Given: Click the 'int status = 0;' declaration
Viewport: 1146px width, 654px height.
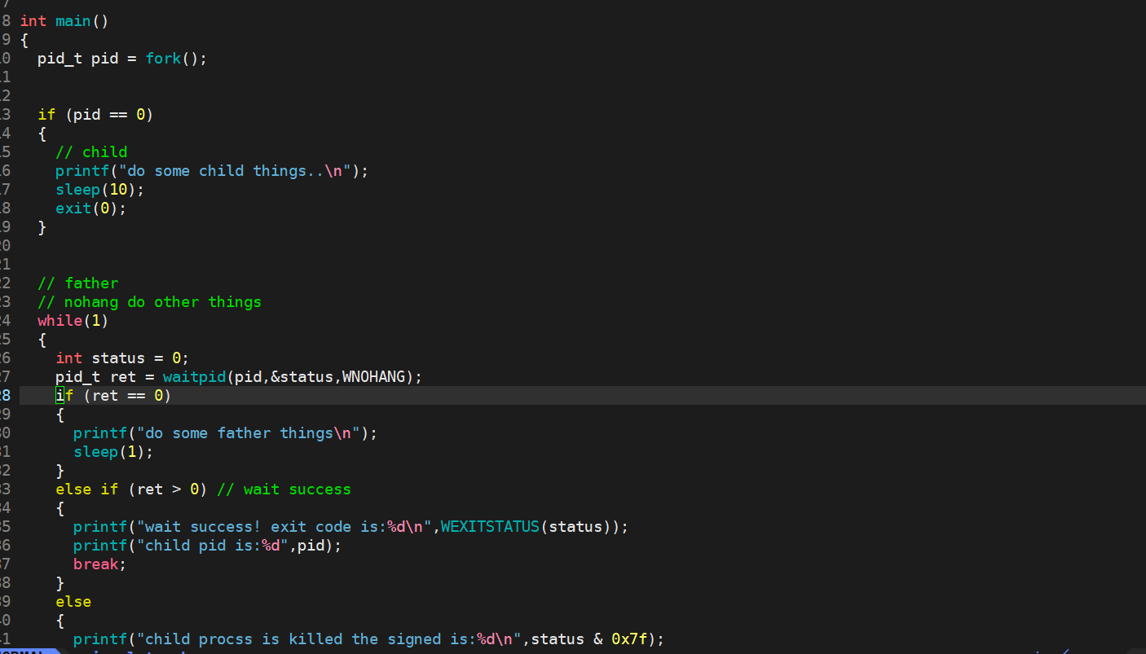Looking at the screenshot, I should [x=122, y=358].
